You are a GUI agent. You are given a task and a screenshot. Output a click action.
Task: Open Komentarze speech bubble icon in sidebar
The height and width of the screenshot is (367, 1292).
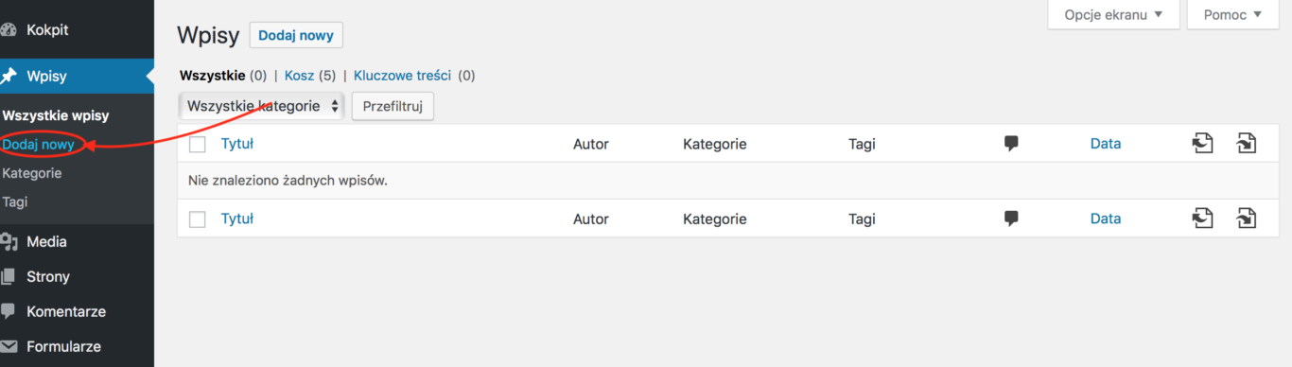coord(9,311)
